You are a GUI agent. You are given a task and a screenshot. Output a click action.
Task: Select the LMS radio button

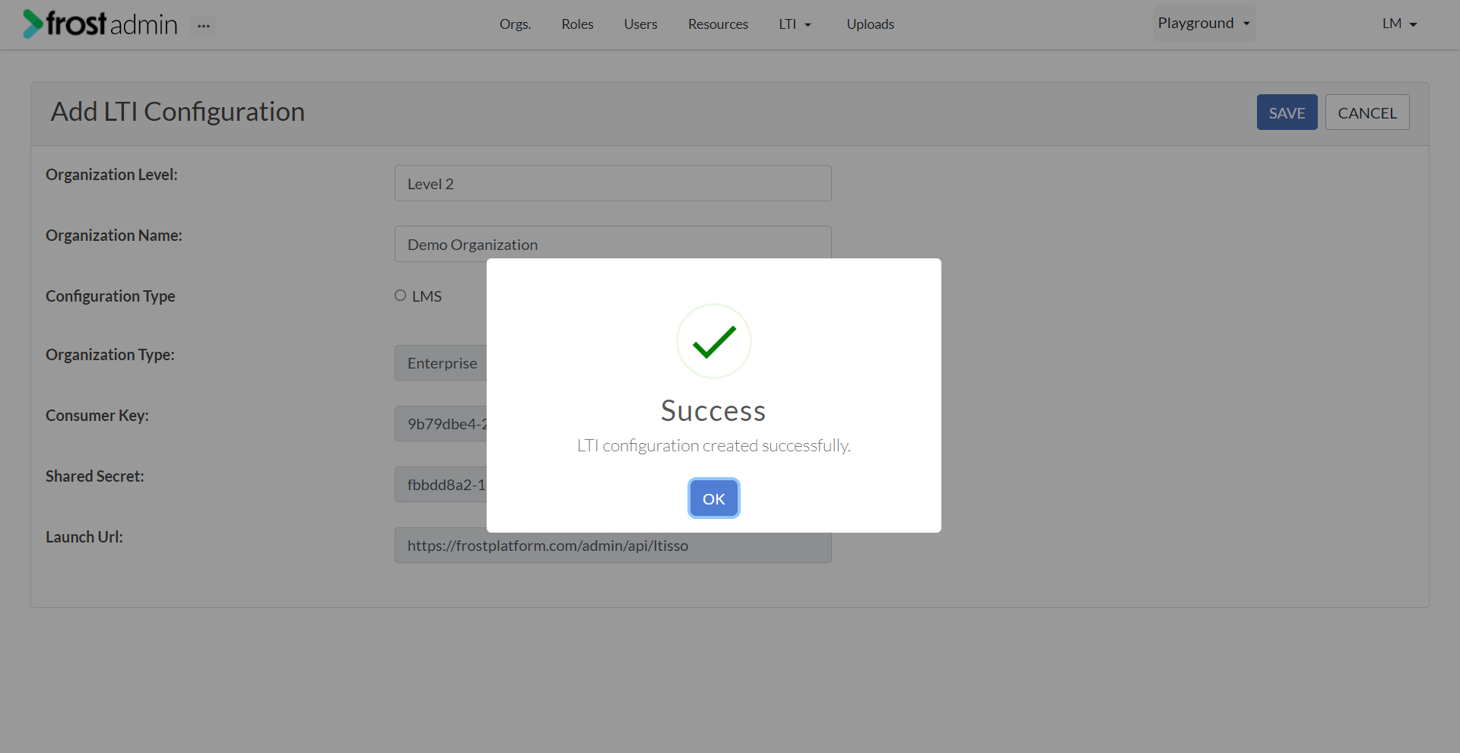pyautogui.click(x=401, y=296)
